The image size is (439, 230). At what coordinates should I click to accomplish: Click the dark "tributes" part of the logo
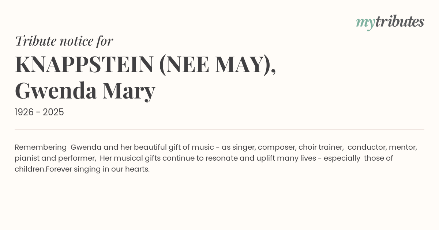coord(399,22)
